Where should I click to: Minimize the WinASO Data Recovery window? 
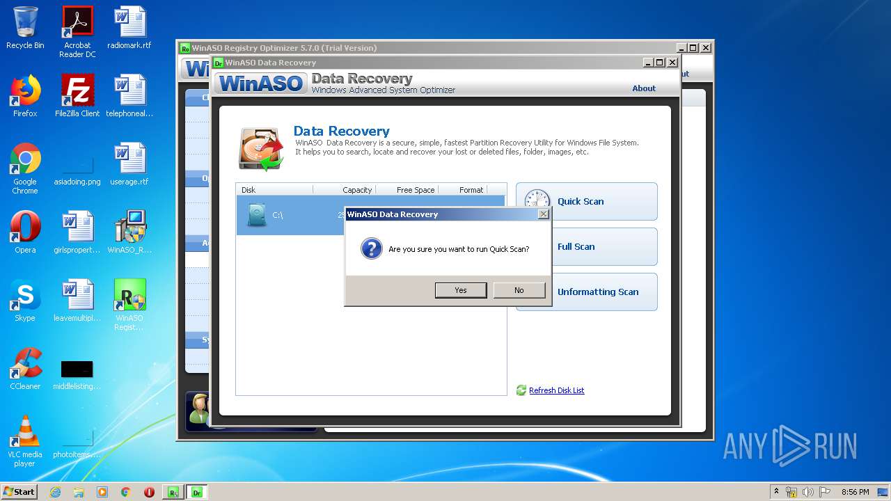tap(648, 63)
